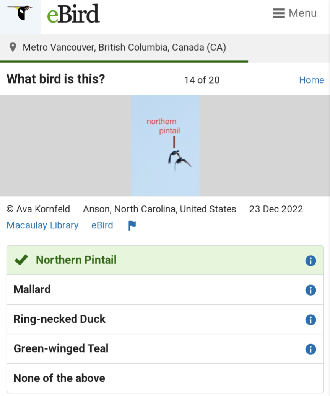This screenshot has width=330, height=396.
Task: Open the Macaulay Library link
Action: 42,225
